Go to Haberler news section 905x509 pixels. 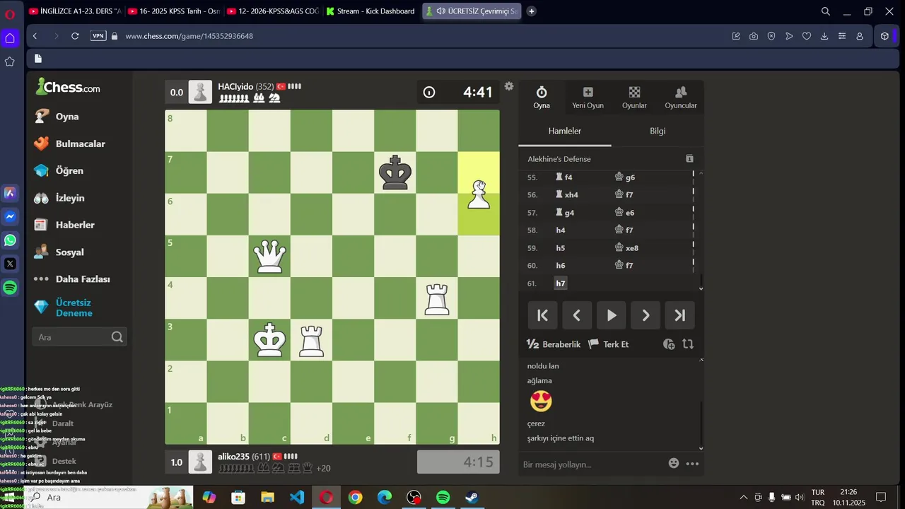pyautogui.click(x=64, y=225)
